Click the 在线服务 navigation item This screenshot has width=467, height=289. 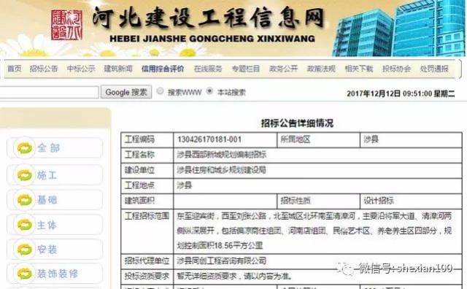[208, 69]
